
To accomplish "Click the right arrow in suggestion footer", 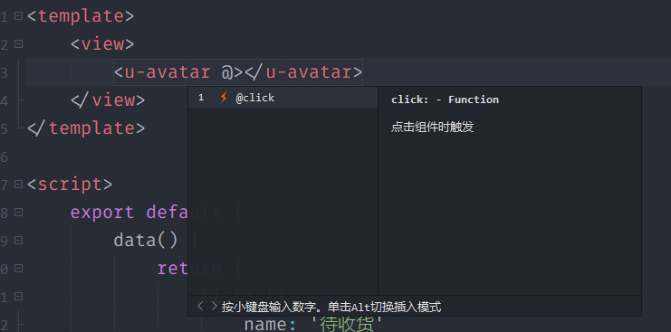I will [x=214, y=306].
